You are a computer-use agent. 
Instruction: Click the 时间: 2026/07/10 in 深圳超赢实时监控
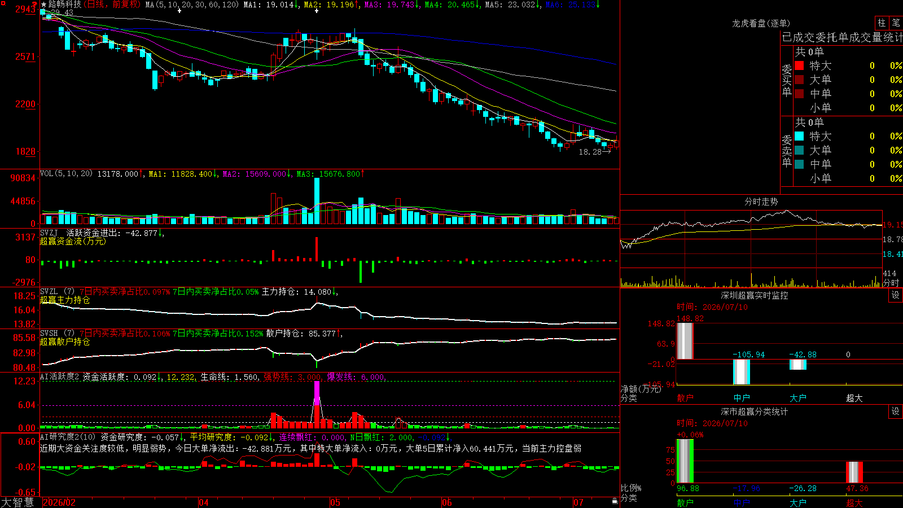pyautogui.click(x=712, y=307)
